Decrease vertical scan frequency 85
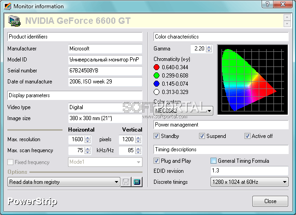This screenshot has width=296, height=215. [x=138, y=152]
